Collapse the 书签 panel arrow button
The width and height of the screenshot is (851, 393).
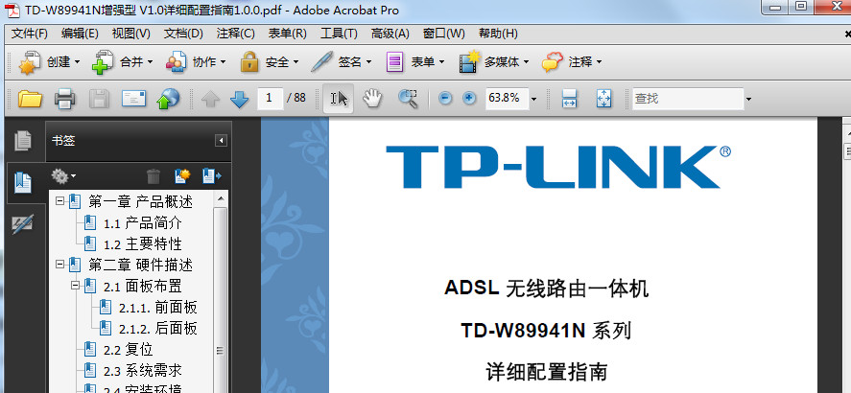point(221,141)
